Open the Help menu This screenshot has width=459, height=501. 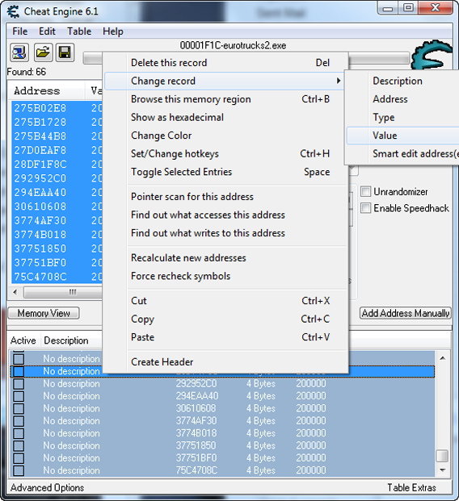point(113,31)
